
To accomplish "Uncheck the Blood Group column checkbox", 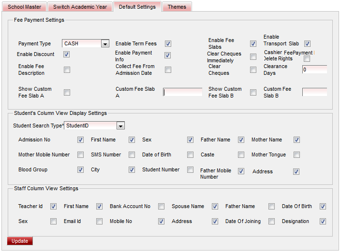I will click(x=80, y=170).
